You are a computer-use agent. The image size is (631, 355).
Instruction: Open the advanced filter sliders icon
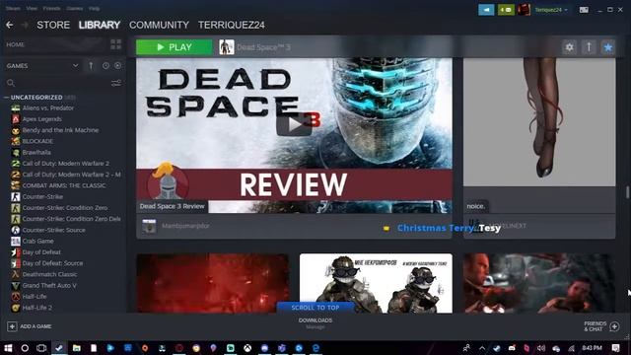116,83
